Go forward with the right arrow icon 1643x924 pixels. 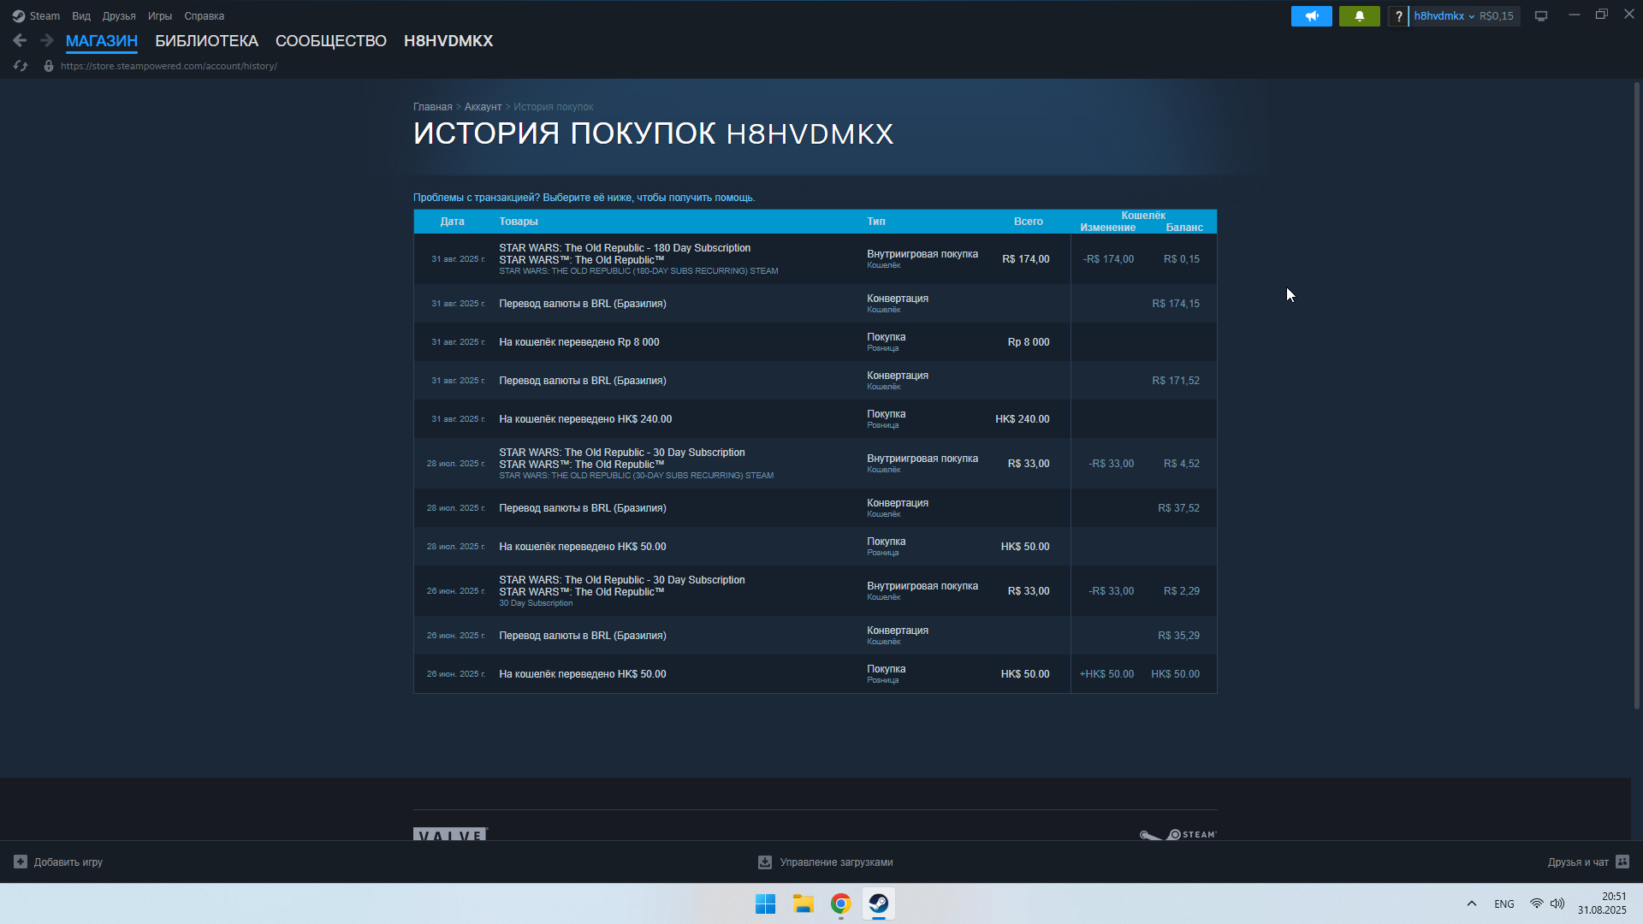(47, 40)
